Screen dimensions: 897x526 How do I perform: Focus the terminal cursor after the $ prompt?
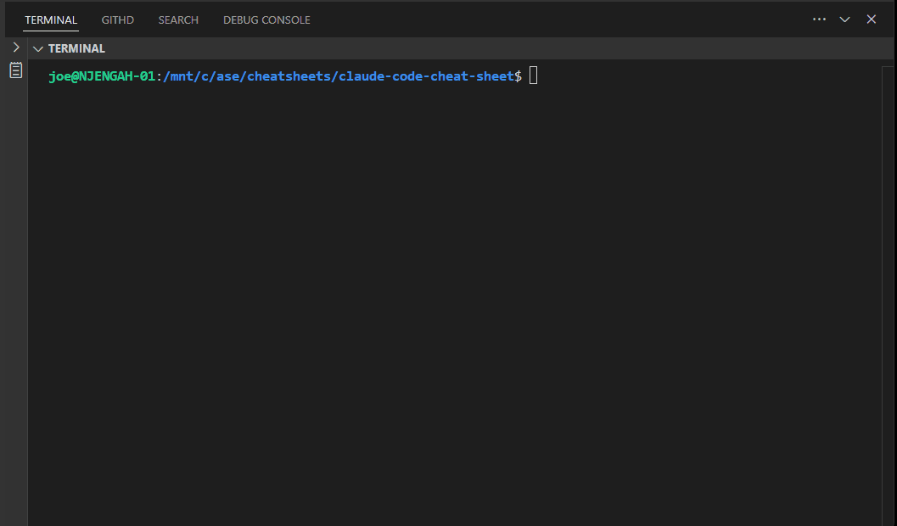coord(533,76)
